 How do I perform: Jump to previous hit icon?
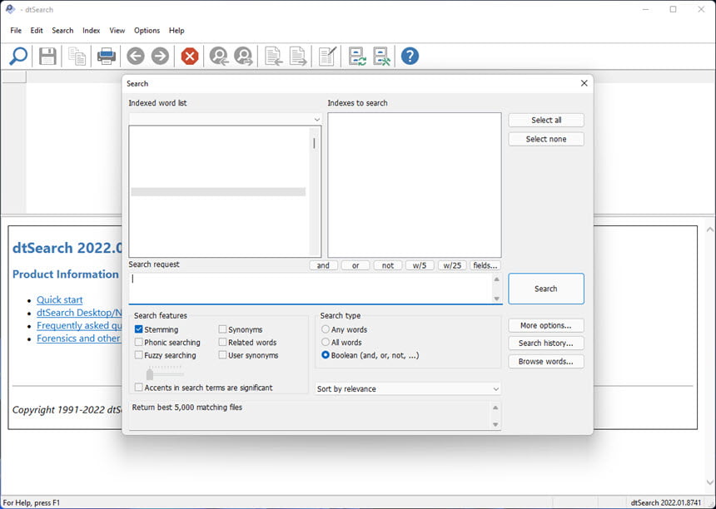[x=219, y=56]
